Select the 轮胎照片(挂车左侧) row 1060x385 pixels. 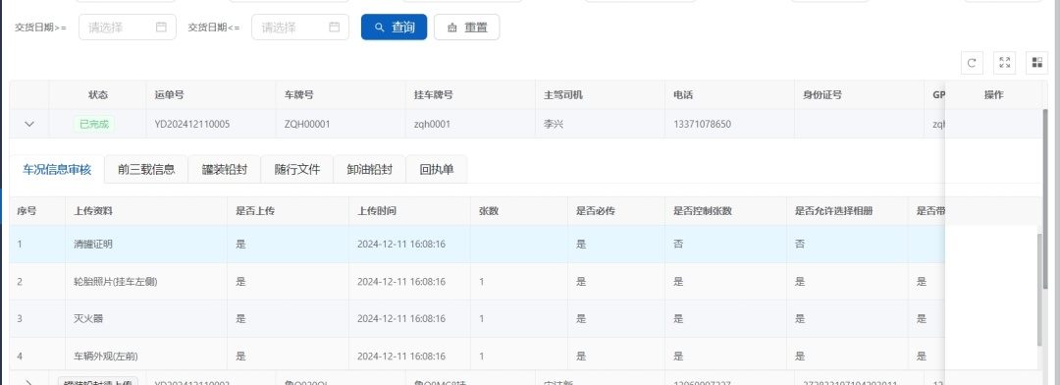(x=477, y=282)
